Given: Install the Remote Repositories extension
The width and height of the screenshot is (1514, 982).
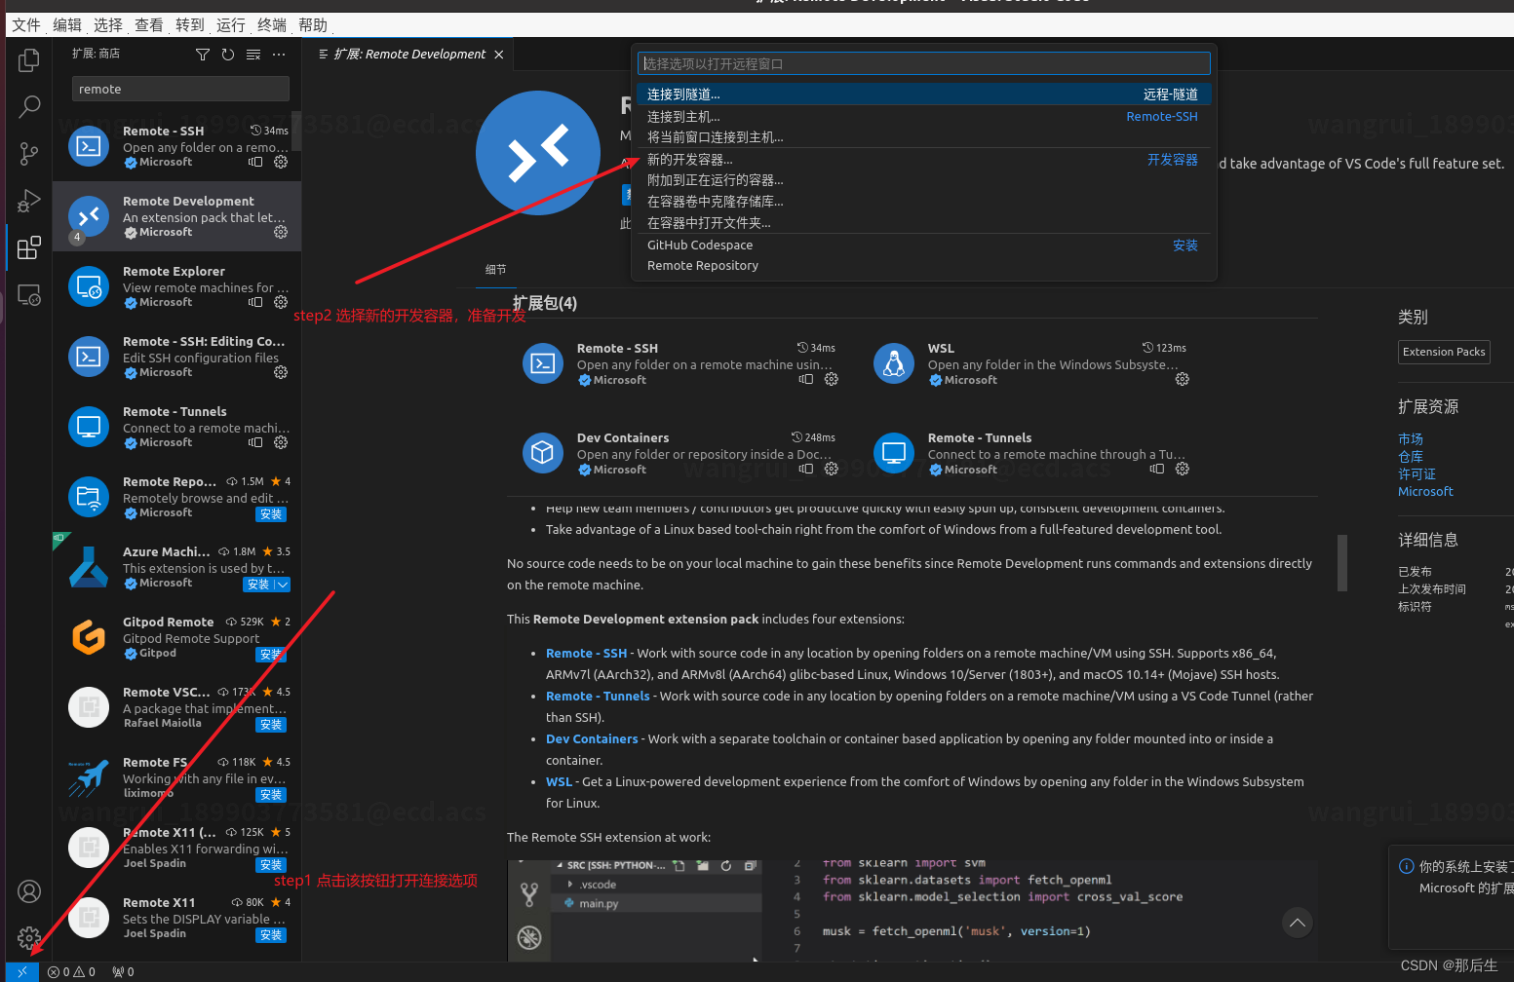Looking at the screenshot, I should pos(271,514).
